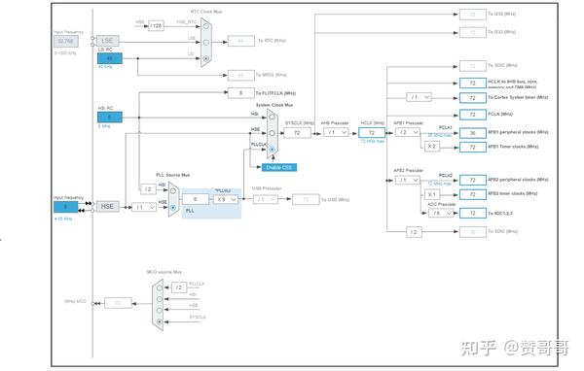
Task: Select LSI in the RTC Clock Mux
Action: click(205, 58)
